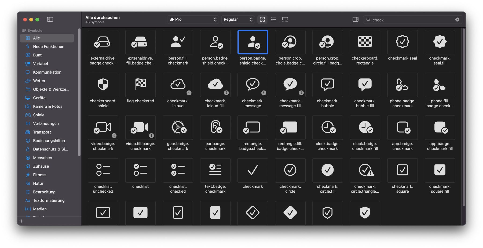Select the checkmark.icloud.fill symbol
The height and width of the screenshot is (248, 483).
pyautogui.click(x=215, y=85)
